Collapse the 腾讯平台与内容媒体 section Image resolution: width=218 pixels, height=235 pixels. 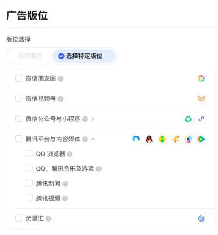click(x=93, y=139)
